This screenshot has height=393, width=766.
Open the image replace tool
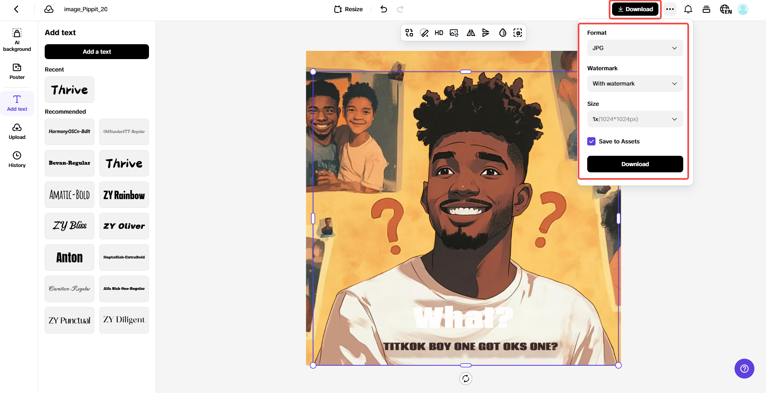point(454,33)
